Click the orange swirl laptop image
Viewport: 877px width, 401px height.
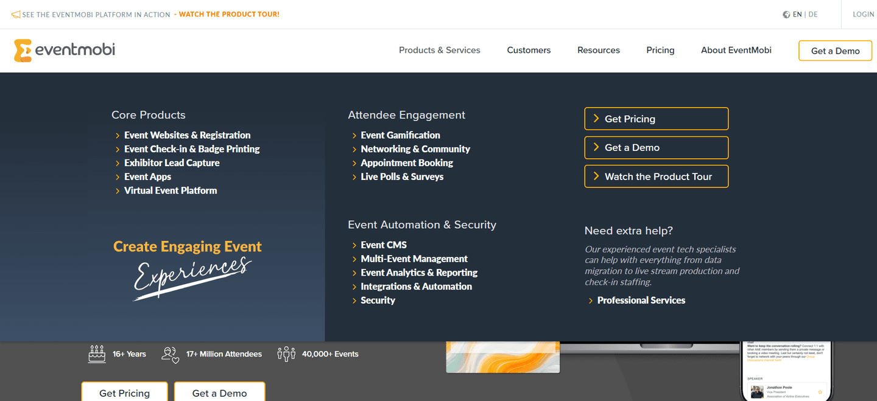tap(503, 357)
